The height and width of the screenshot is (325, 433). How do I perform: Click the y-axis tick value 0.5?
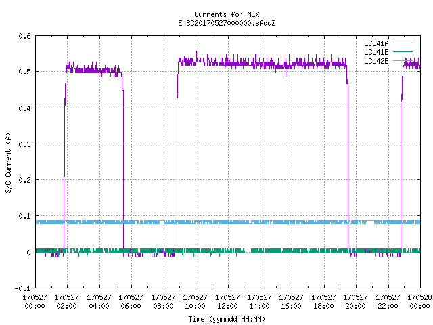(24, 72)
